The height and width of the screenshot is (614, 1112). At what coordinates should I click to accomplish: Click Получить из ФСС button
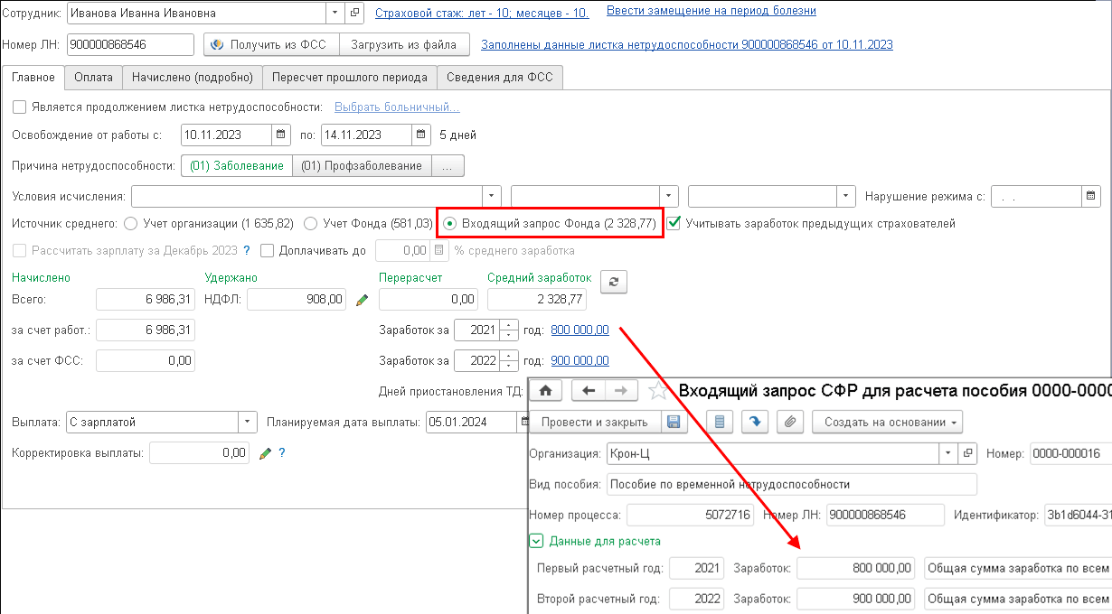pyautogui.click(x=271, y=44)
